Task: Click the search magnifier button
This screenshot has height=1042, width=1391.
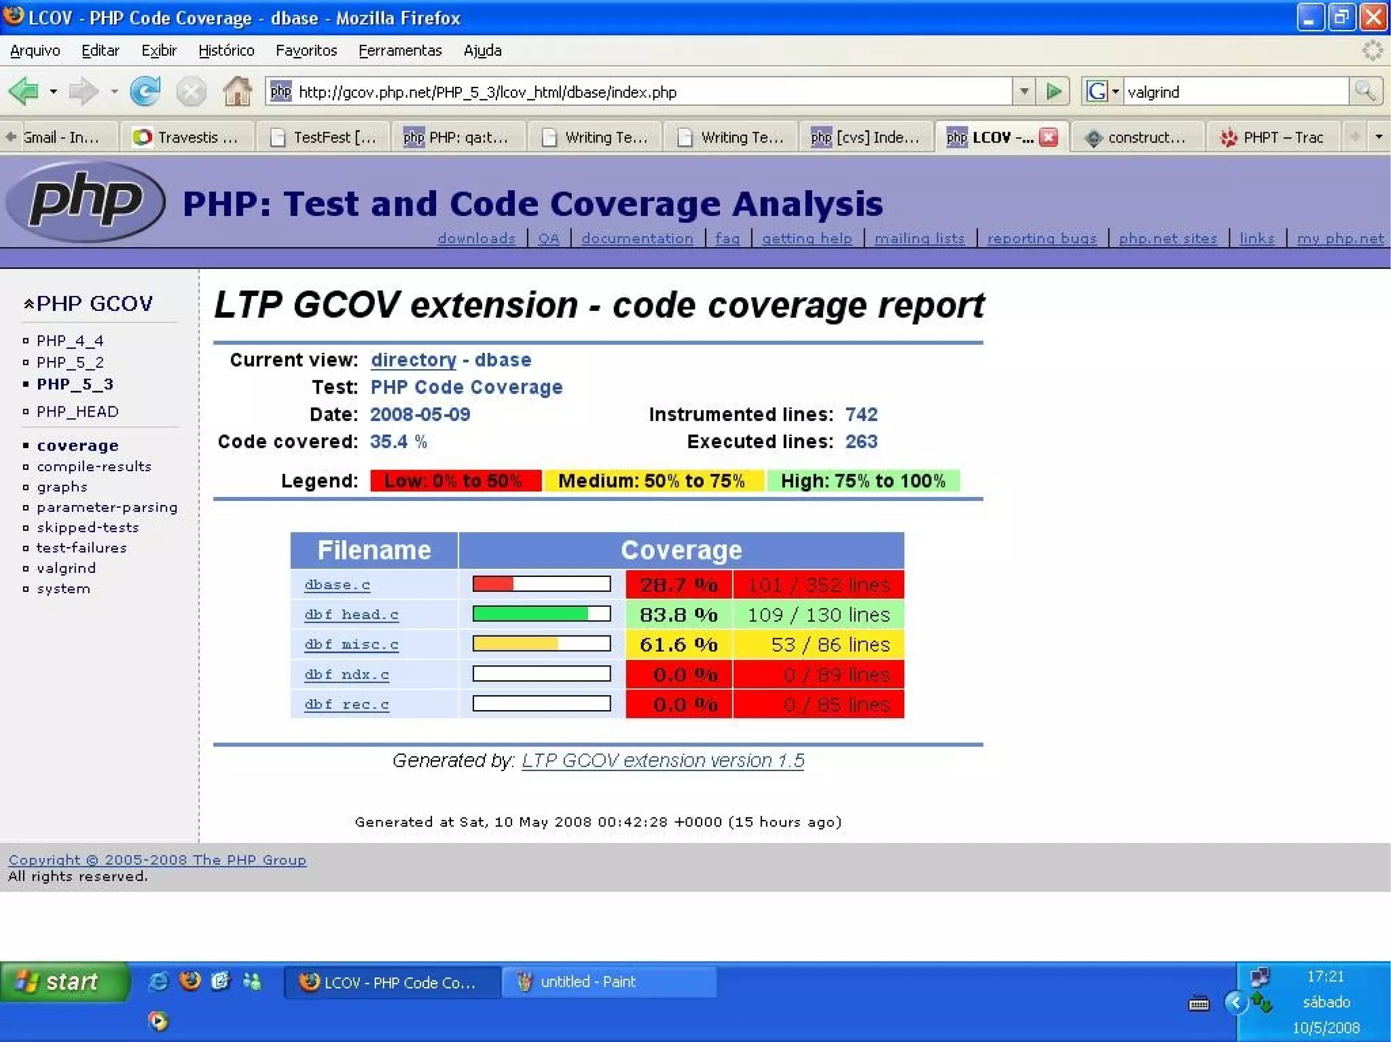Action: [1365, 91]
